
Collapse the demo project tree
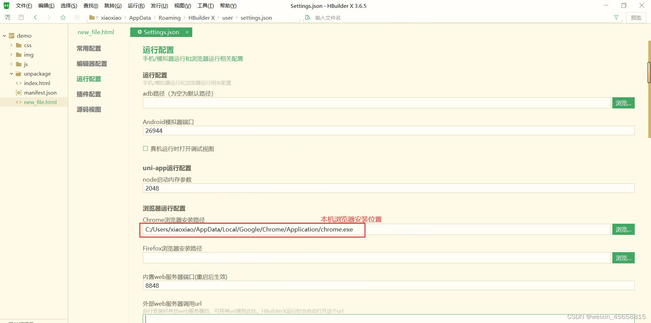pyautogui.click(x=4, y=36)
